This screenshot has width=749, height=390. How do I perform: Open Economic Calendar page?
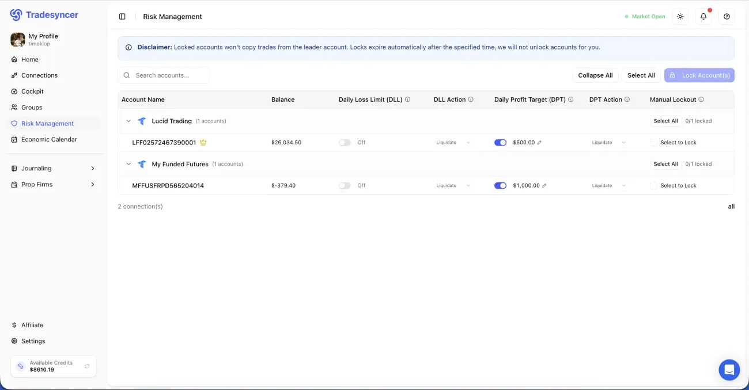53,140
